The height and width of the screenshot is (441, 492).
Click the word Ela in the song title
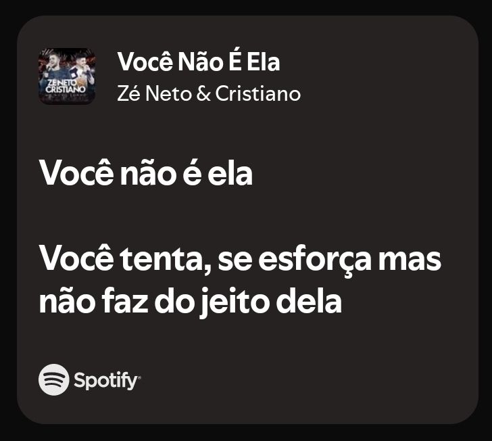pyautogui.click(x=264, y=62)
